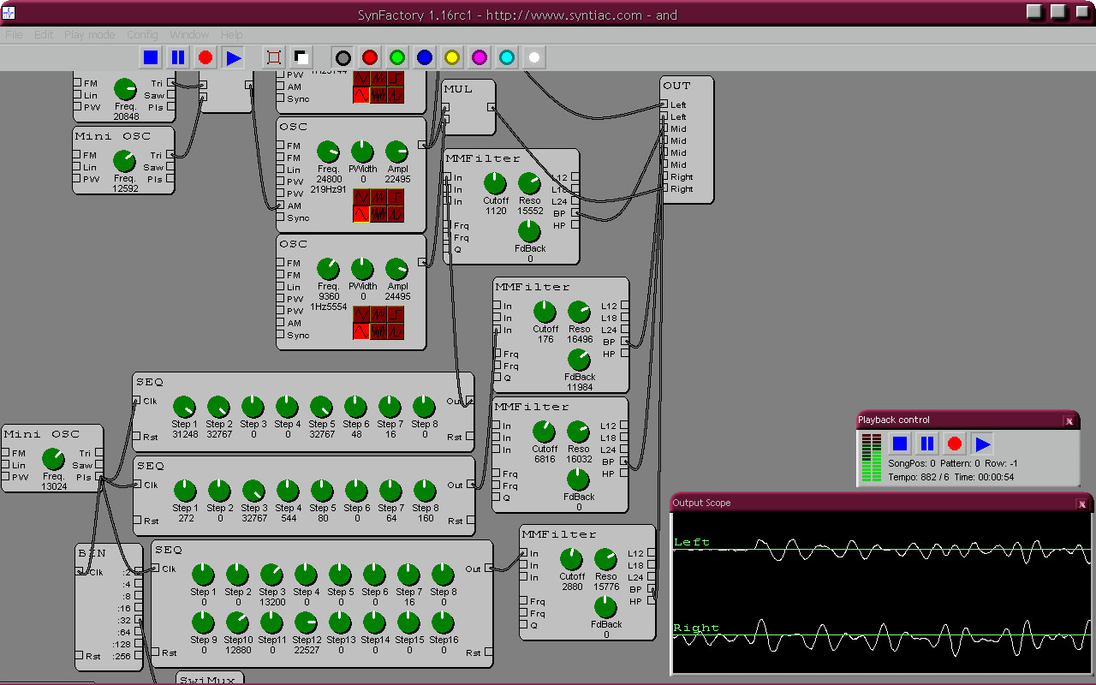The height and width of the screenshot is (685, 1096).
Task: Click the black-and-white squares toolbar icon
Action: [x=301, y=58]
